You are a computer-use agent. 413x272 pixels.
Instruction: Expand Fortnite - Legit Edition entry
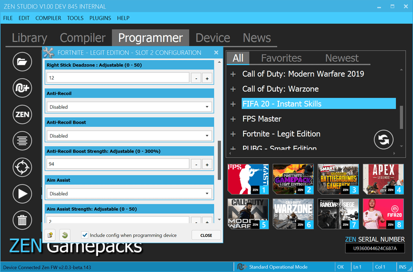tap(233, 134)
